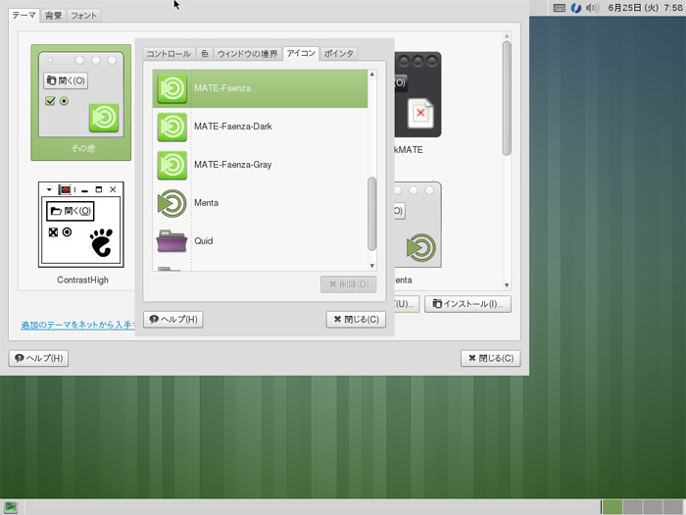Open the blue network applet in tray
The height and width of the screenshot is (515, 686).
tap(576, 8)
